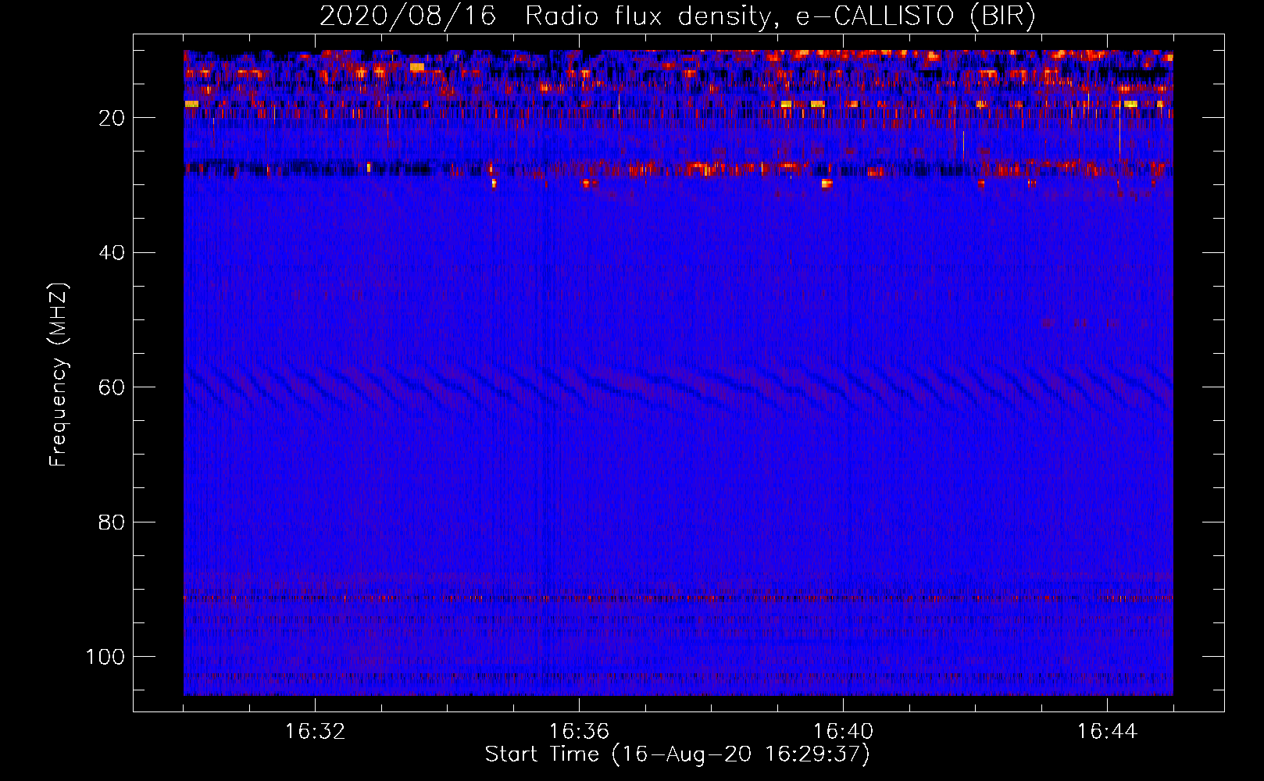Click the date 2020/08/16 in the title
The image size is (1264, 781).
click(x=408, y=16)
